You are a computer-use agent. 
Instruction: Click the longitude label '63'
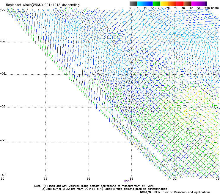(45, 179)
